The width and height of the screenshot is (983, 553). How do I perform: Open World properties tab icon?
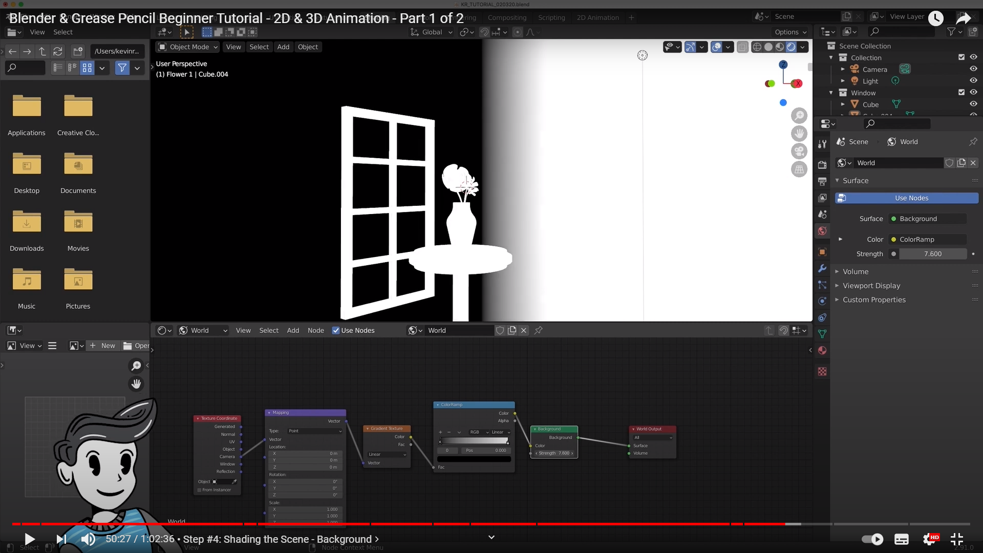point(822,231)
